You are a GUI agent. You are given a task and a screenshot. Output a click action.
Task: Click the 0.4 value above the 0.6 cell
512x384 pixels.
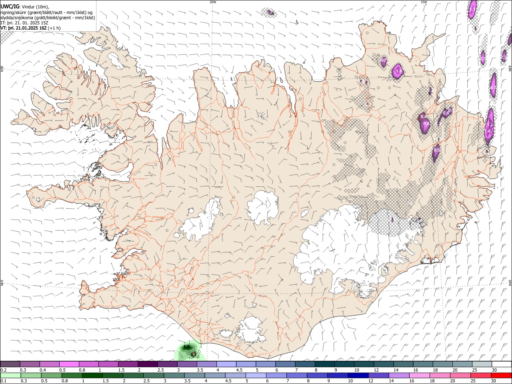(424, 116)
